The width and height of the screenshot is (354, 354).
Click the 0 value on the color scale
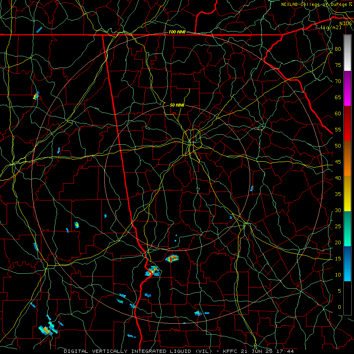tap(339, 307)
